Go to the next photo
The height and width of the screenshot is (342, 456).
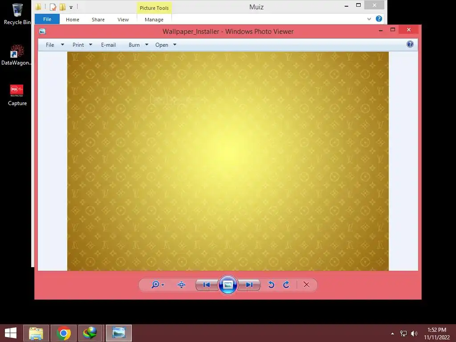[x=249, y=285]
